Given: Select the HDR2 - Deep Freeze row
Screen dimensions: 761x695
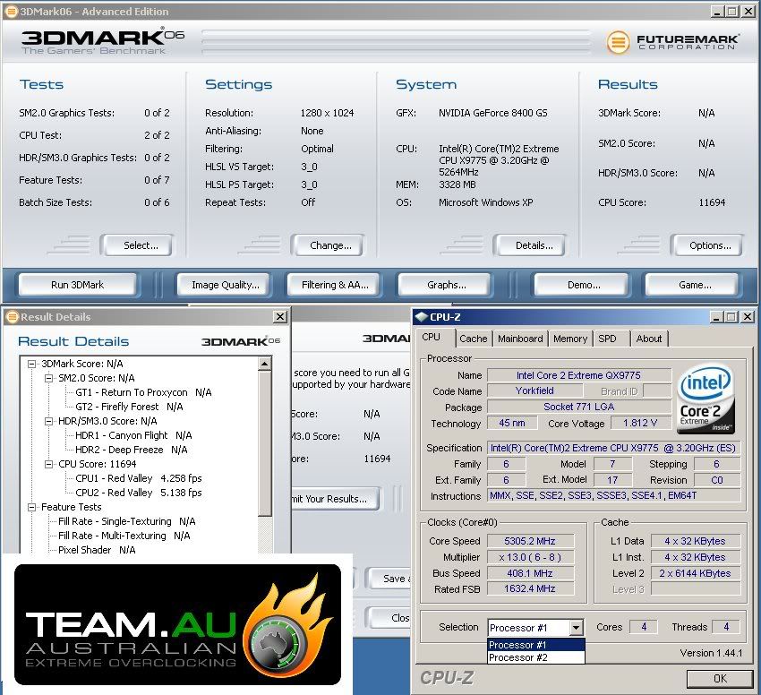Looking at the screenshot, I should (131, 450).
